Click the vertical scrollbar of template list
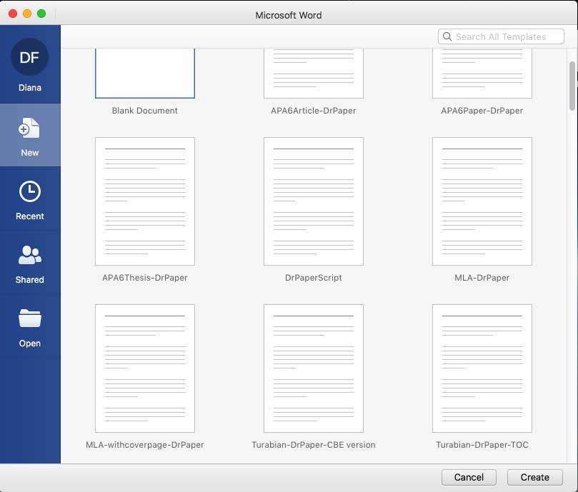 pos(572,86)
